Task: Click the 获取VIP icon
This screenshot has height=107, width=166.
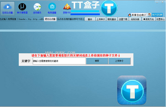Action: (x=67, y=9)
